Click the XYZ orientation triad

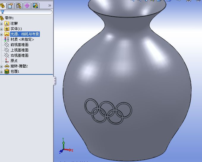[66, 146]
